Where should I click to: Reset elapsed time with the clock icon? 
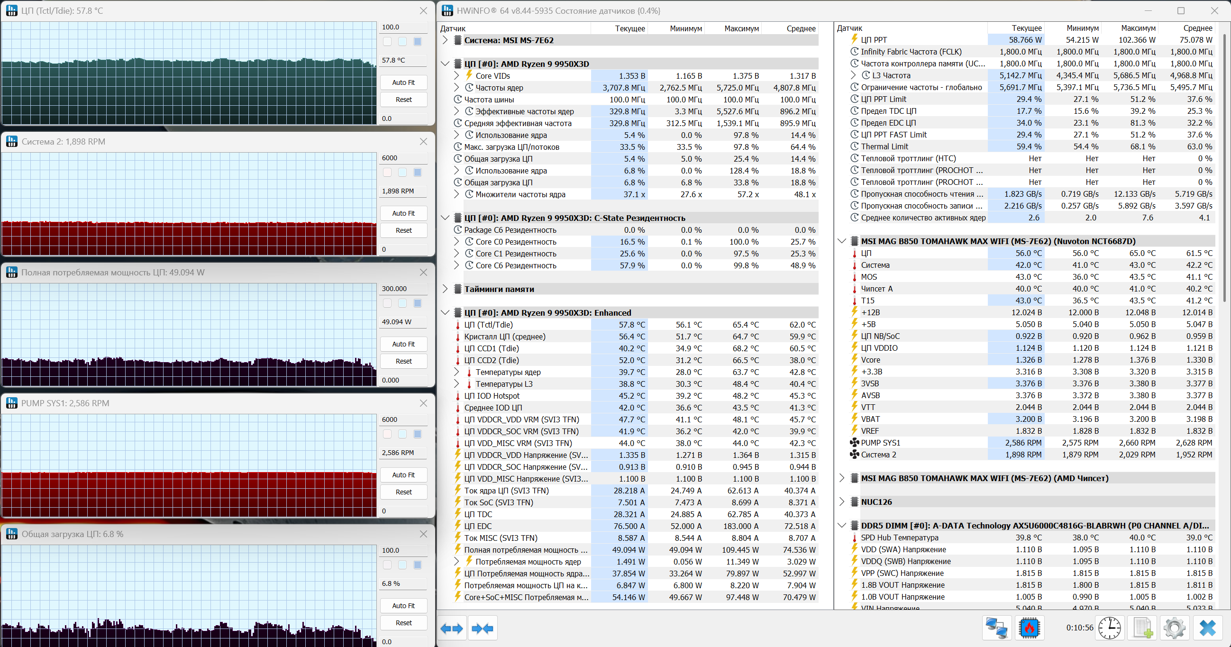click(x=1109, y=628)
